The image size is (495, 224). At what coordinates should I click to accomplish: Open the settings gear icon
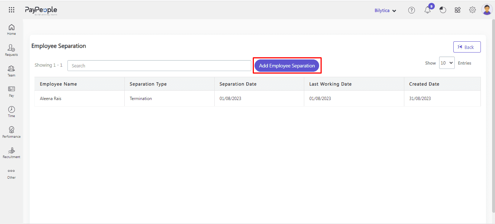pos(472,10)
